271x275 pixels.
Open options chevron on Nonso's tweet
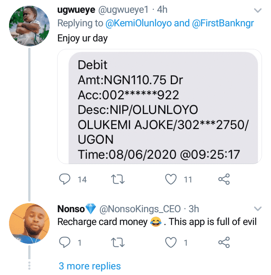258,208
